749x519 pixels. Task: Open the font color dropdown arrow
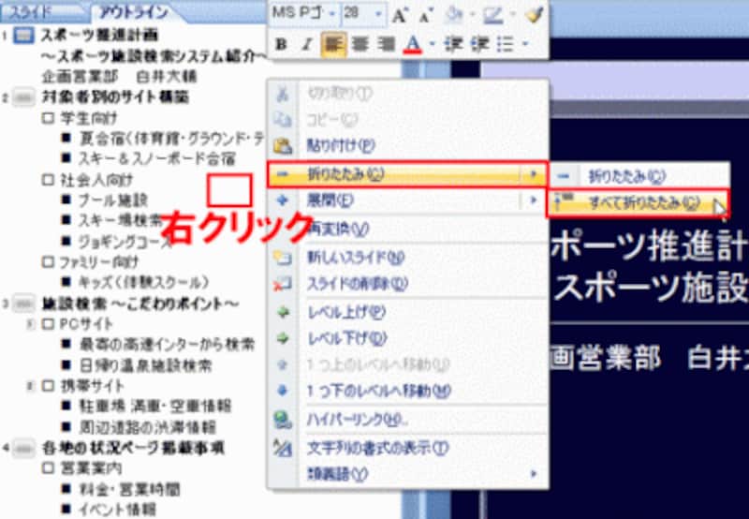click(x=432, y=44)
